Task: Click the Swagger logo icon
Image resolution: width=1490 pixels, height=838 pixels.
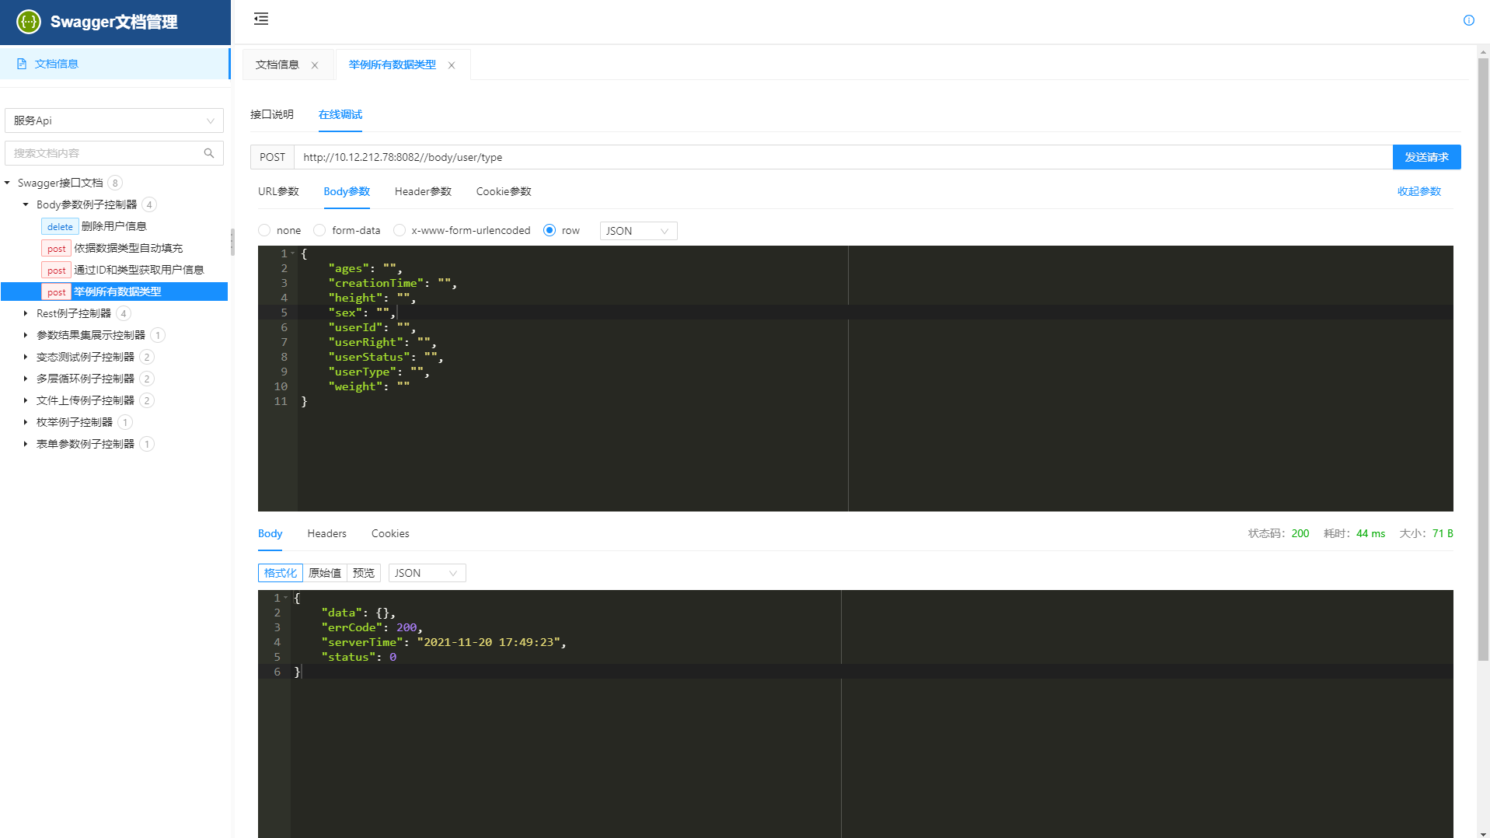Action: point(29,22)
